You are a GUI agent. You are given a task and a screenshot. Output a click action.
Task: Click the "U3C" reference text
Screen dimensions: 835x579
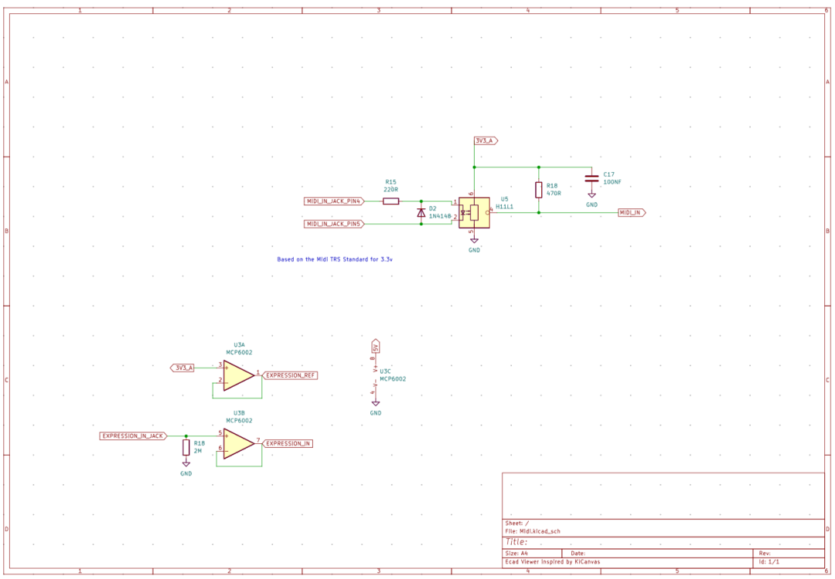(385, 371)
